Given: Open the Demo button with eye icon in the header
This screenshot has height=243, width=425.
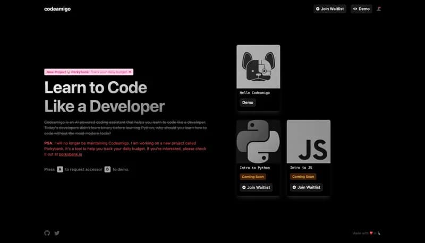Looking at the screenshot, I should pyautogui.click(x=361, y=9).
